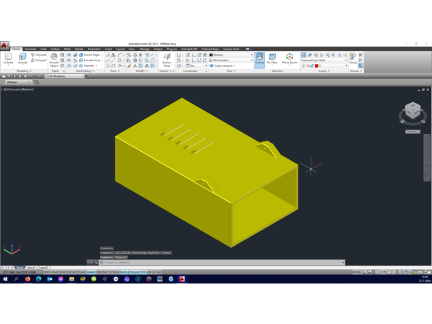Open the Realistic visual style dropdown
The height and width of the screenshot is (324, 432).
230,55
